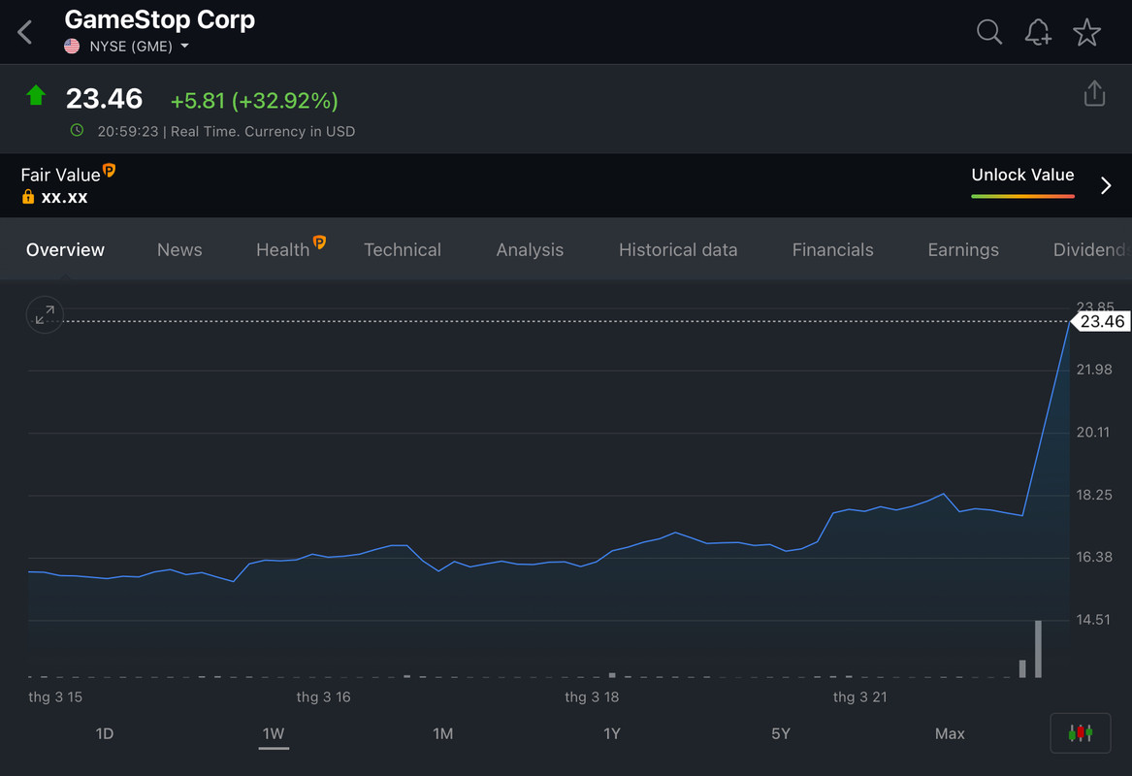
Task: Switch to the Dividends tab
Action: [x=1091, y=249]
